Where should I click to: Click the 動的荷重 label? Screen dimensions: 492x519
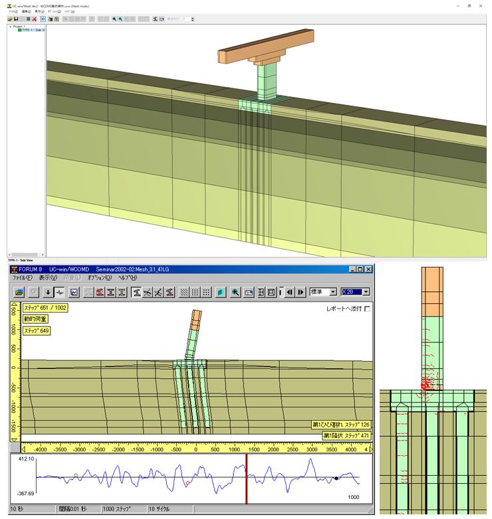point(35,319)
